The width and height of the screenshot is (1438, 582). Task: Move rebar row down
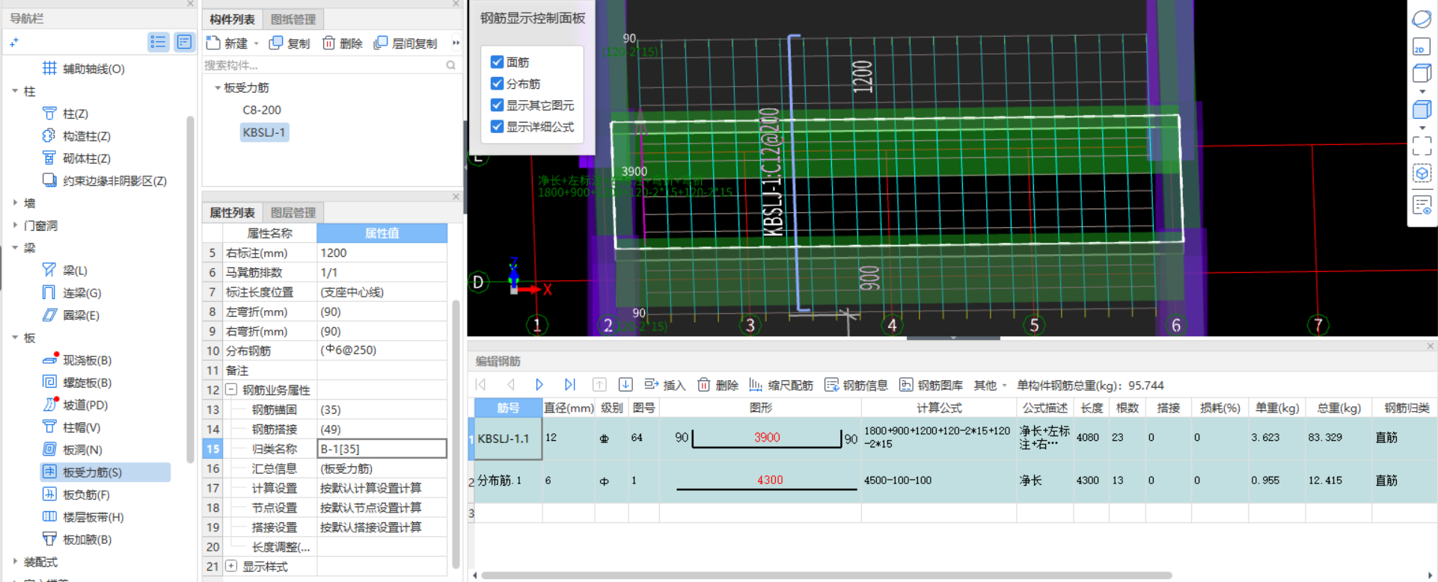pos(625,385)
